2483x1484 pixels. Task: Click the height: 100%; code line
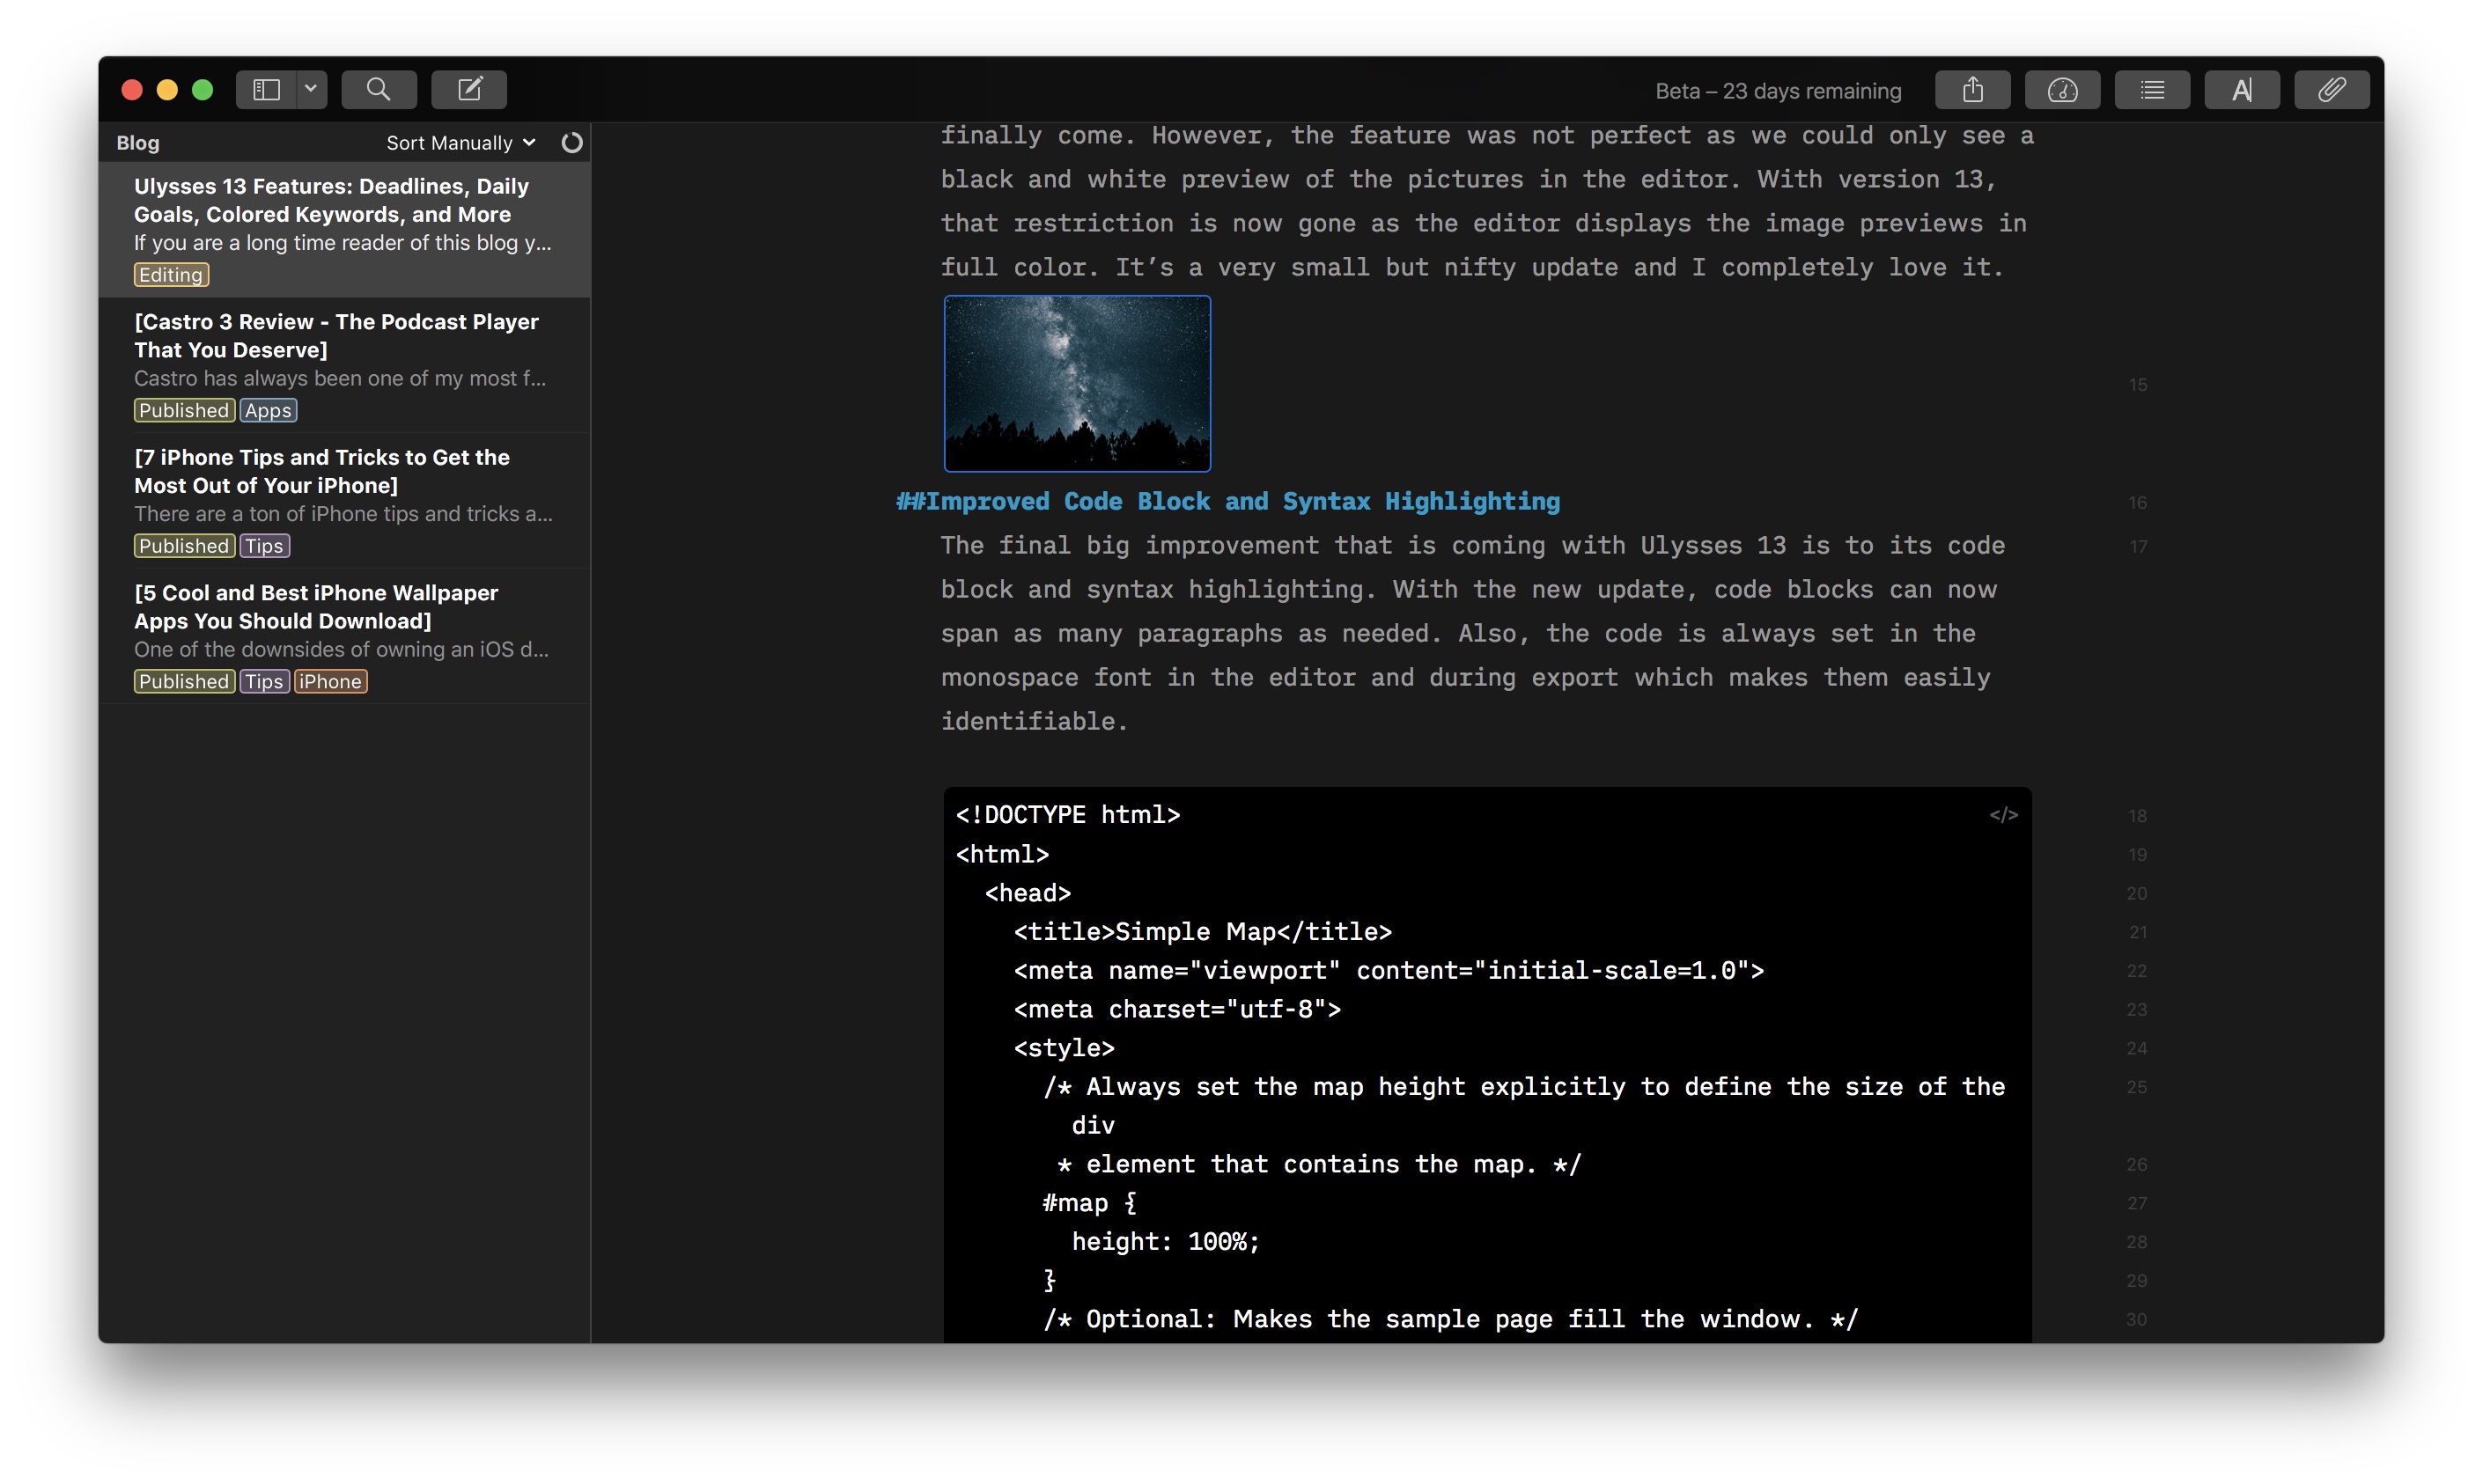pyautogui.click(x=1166, y=1242)
